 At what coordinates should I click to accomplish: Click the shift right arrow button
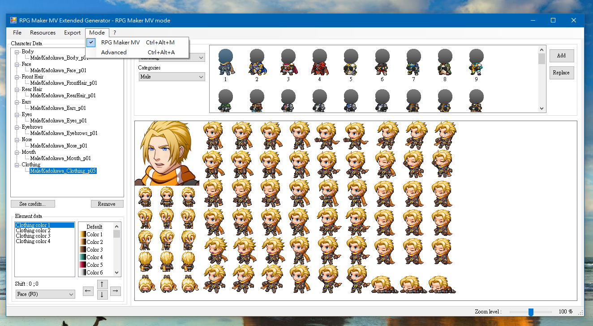pyautogui.click(x=116, y=291)
